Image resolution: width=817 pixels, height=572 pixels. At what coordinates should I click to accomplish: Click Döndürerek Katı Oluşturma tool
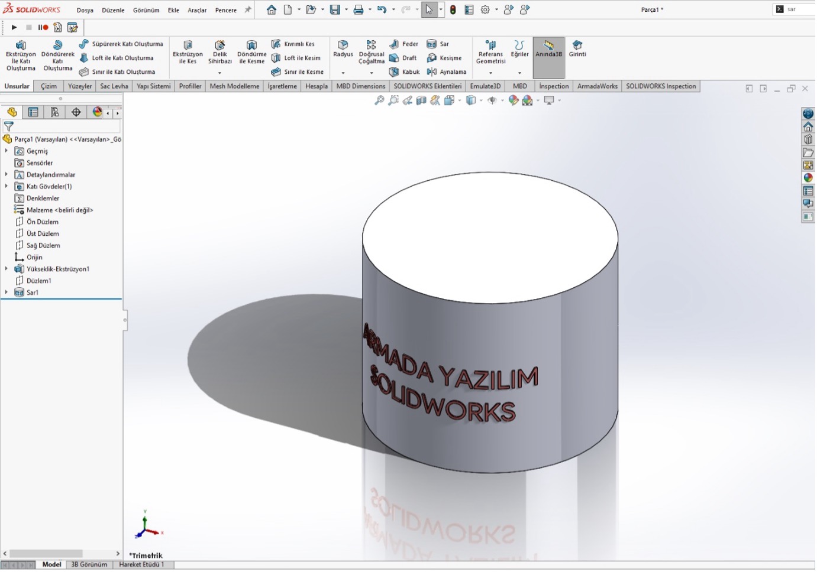(58, 56)
